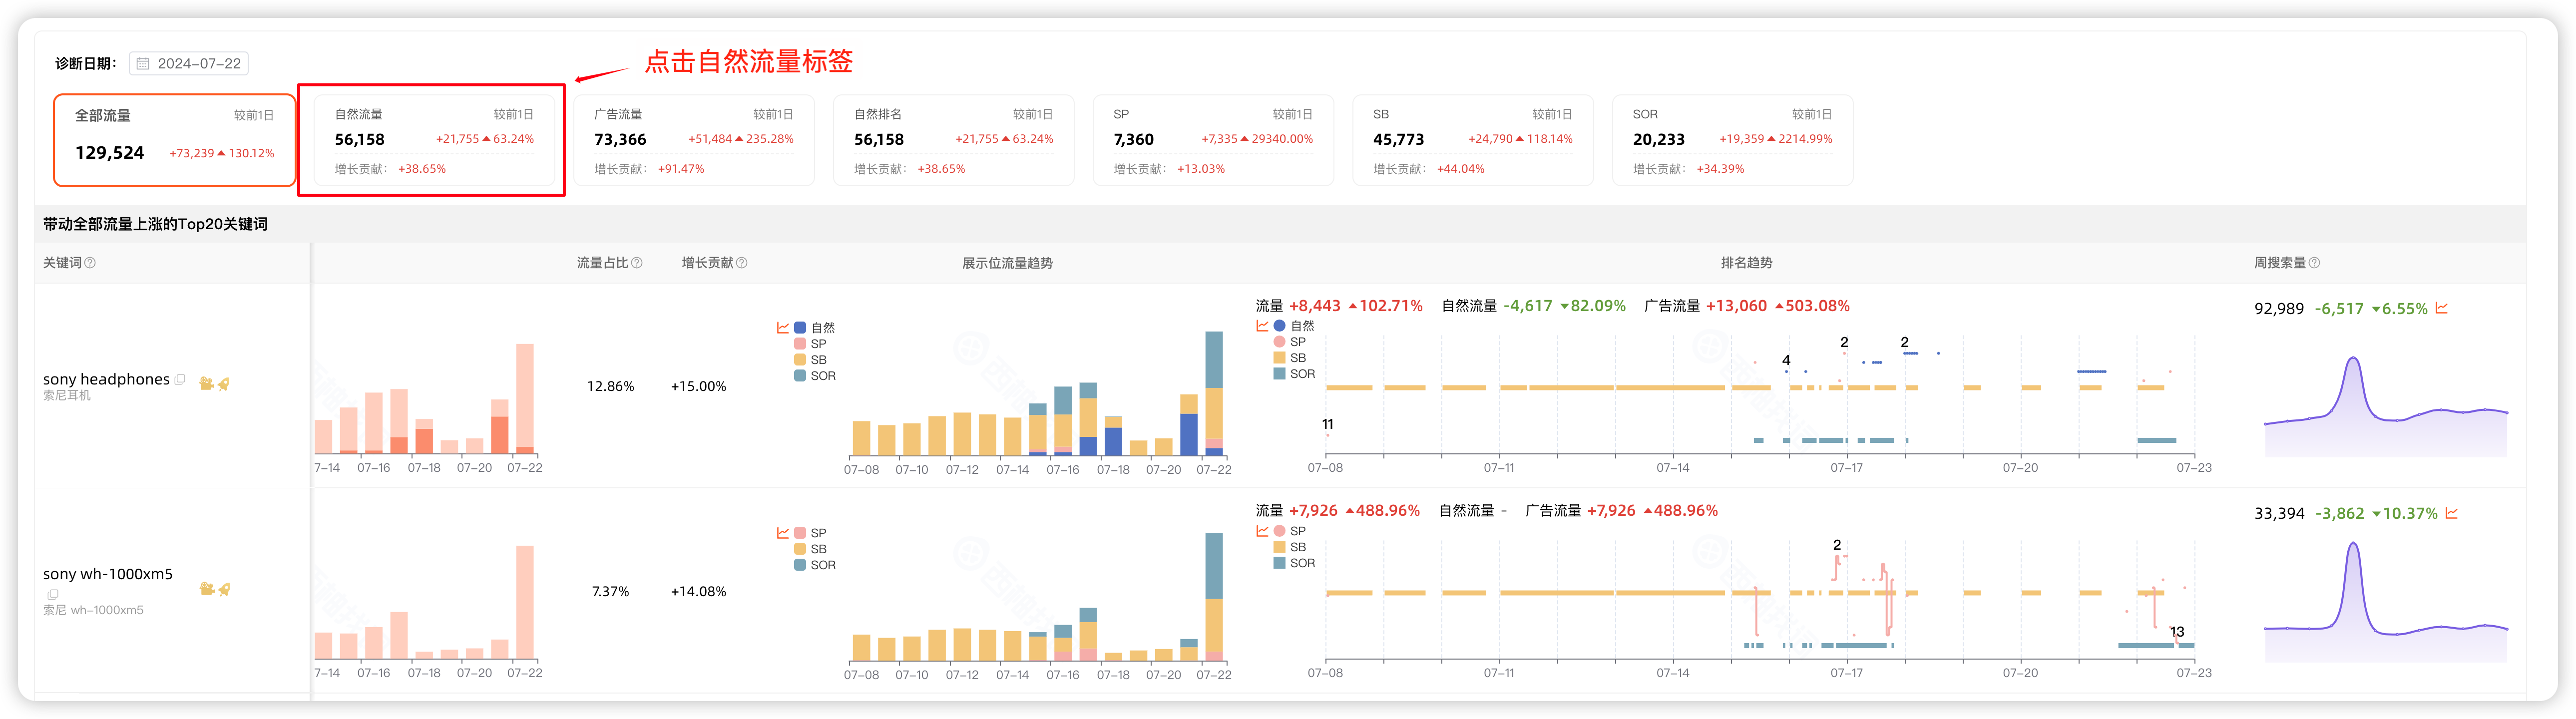The height and width of the screenshot is (719, 2576).
Task: Click camera icon beside sony wh-1000xm5
Action: point(206,589)
